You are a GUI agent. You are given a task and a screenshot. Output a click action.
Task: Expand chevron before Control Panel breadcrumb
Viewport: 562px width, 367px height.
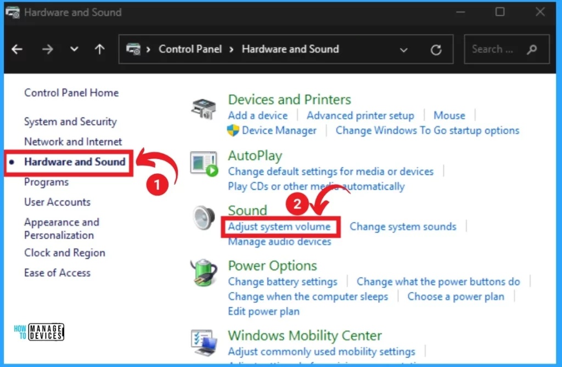click(148, 49)
